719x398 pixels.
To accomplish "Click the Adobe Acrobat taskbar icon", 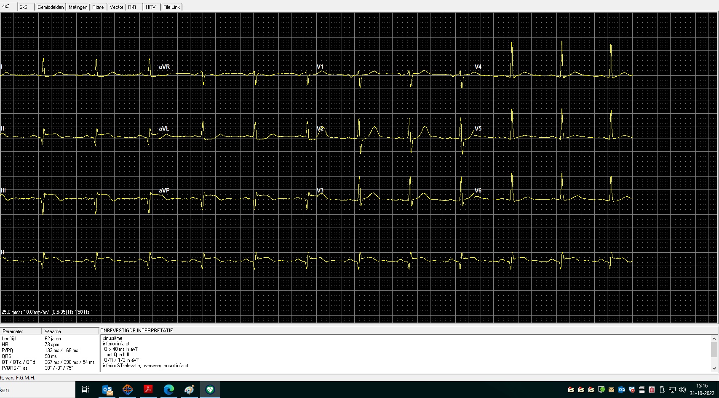I will tap(148, 390).
